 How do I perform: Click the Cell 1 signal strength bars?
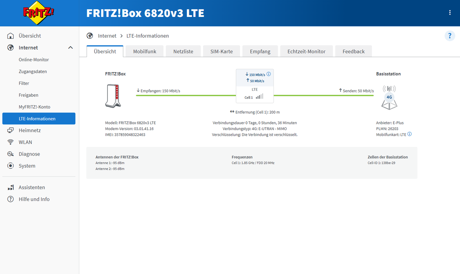[x=259, y=97]
